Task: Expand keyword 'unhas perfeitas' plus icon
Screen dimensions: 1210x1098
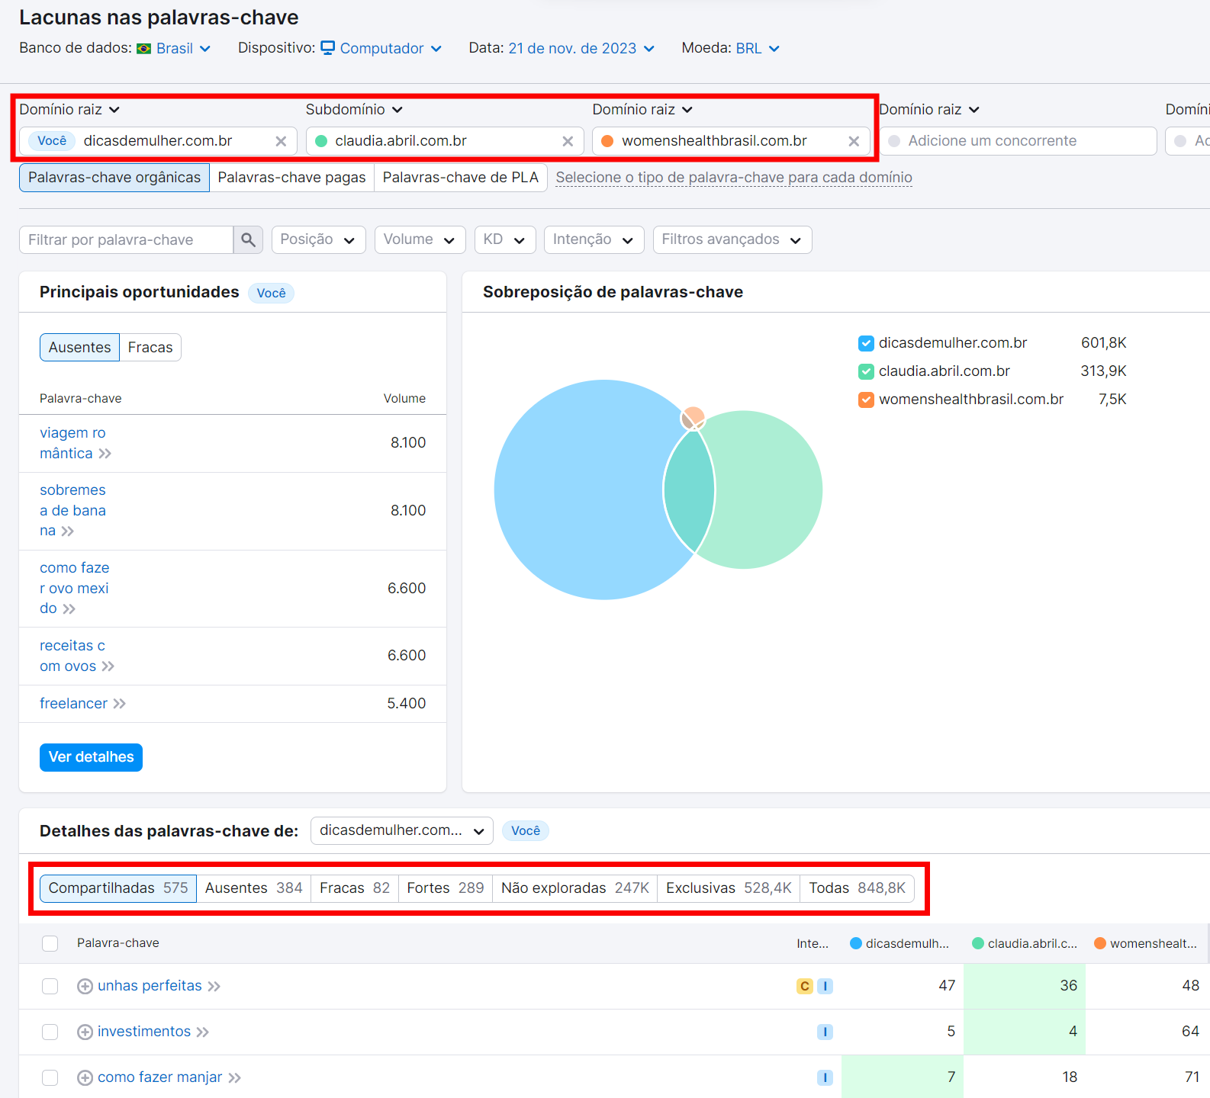Action: tap(85, 986)
